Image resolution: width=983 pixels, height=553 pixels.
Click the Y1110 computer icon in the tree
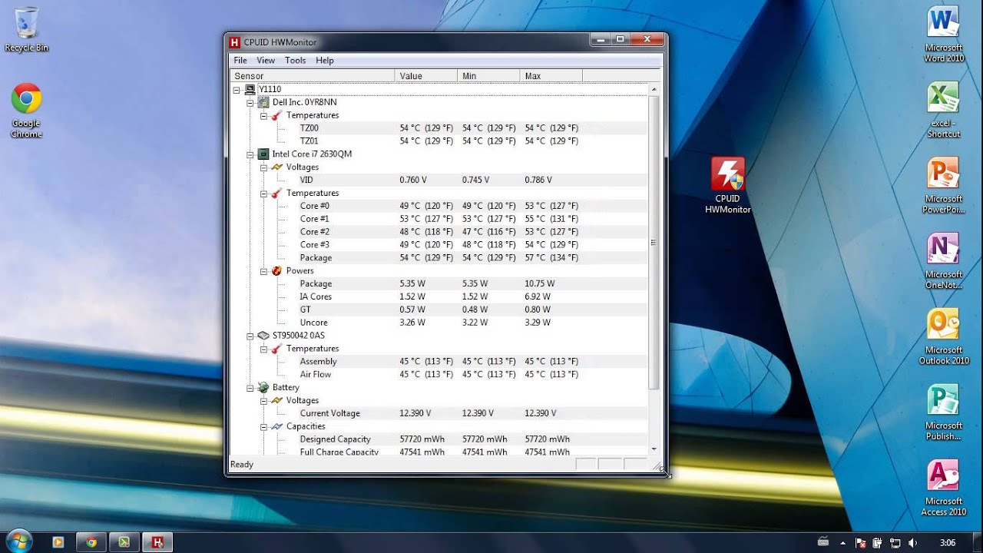250,89
